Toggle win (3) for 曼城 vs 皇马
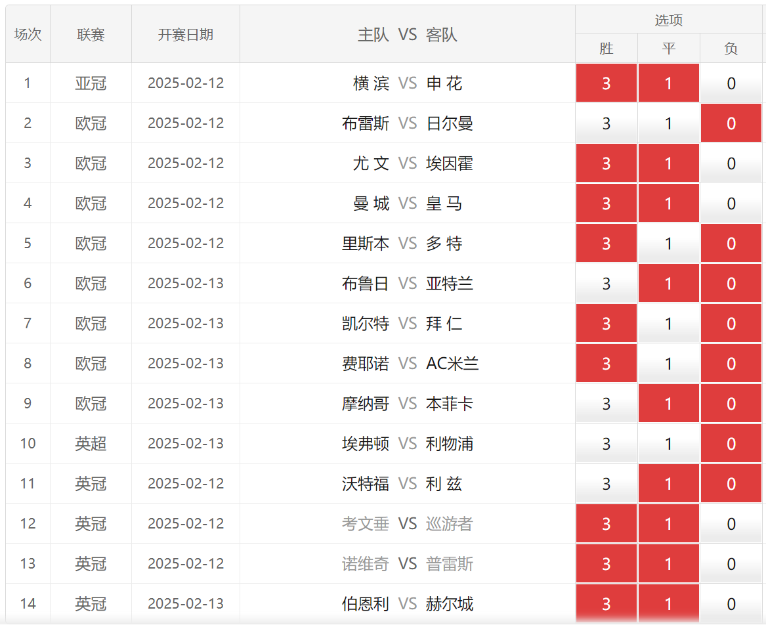 coord(606,204)
